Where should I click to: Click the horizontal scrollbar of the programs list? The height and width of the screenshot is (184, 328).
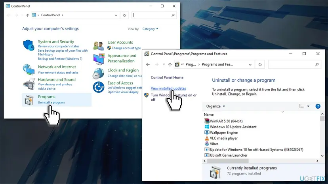pyautogui.click(x=228, y=161)
